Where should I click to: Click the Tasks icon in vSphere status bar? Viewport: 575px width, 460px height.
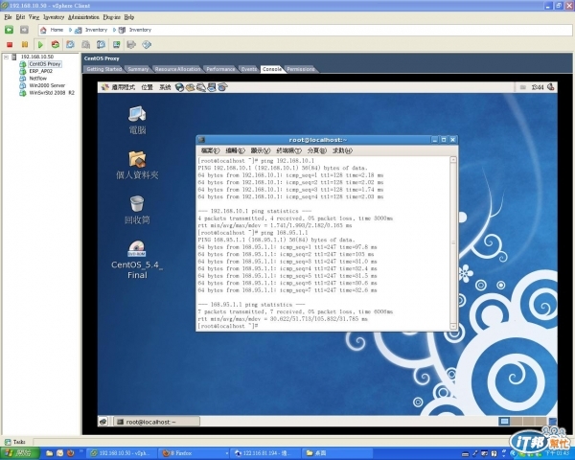pos(8,442)
